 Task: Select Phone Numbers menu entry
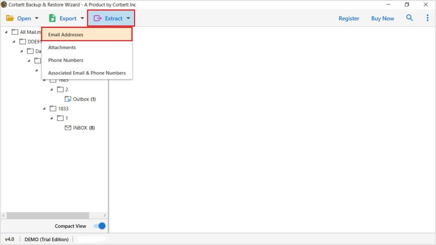tap(87, 60)
